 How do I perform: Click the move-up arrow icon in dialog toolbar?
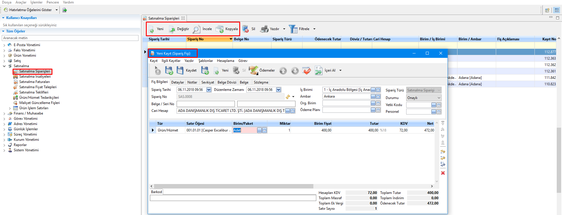pos(283,71)
